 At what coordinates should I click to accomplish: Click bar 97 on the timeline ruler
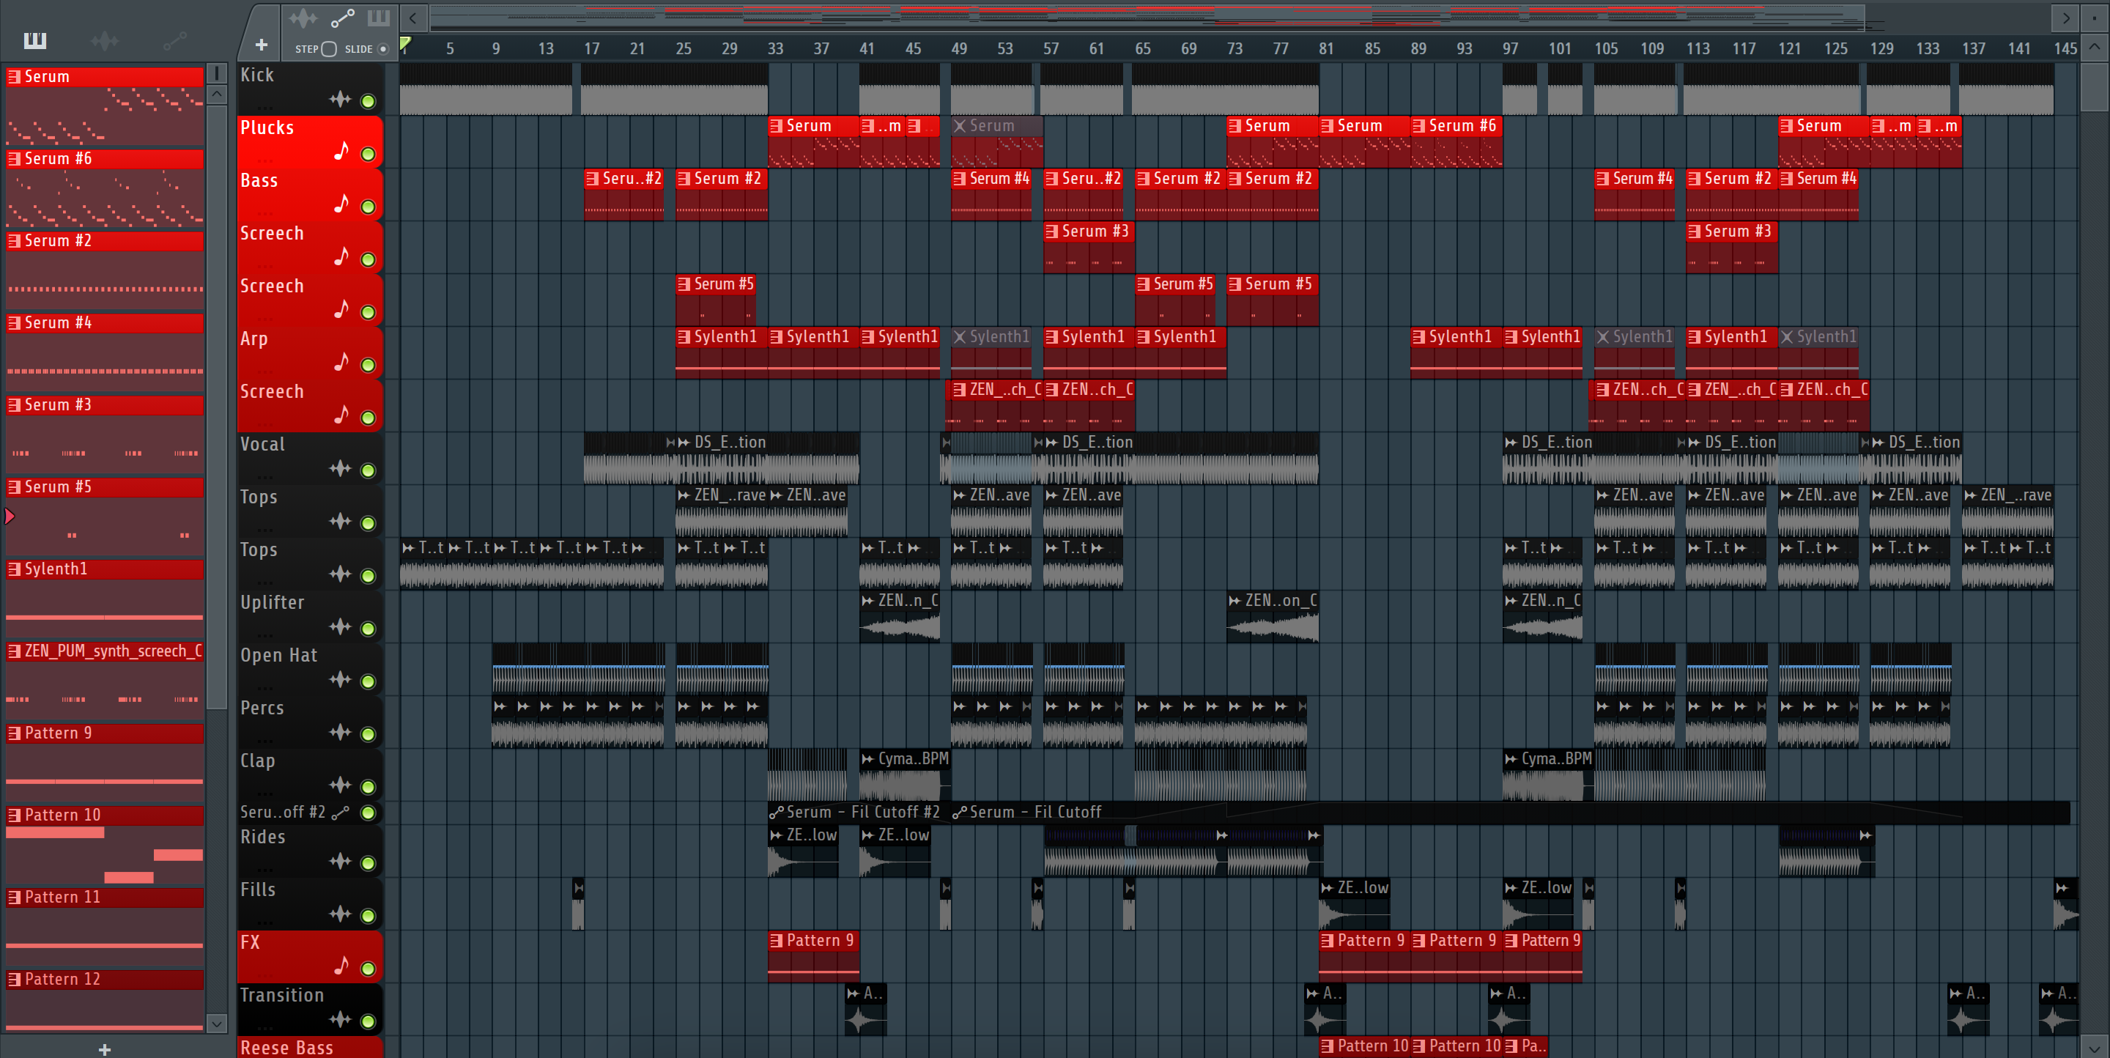[1511, 48]
